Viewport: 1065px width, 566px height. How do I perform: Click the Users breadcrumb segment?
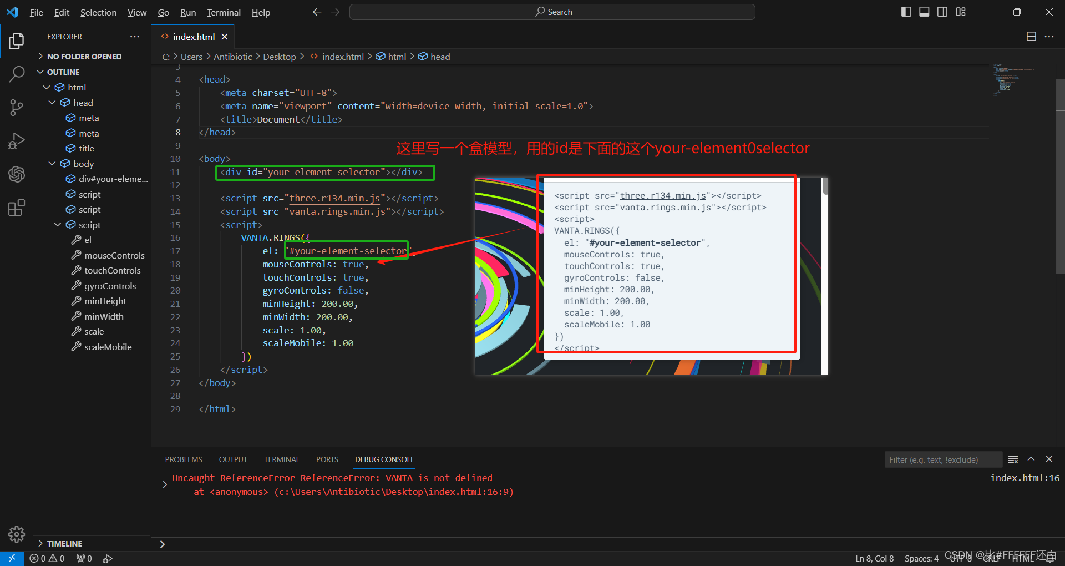pos(191,57)
